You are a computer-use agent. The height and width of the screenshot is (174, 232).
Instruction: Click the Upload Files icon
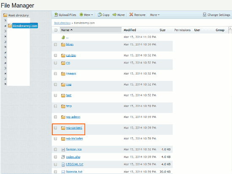click(x=56, y=15)
